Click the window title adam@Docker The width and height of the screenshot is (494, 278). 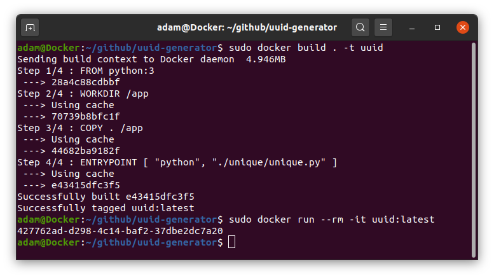coord(247,27)
